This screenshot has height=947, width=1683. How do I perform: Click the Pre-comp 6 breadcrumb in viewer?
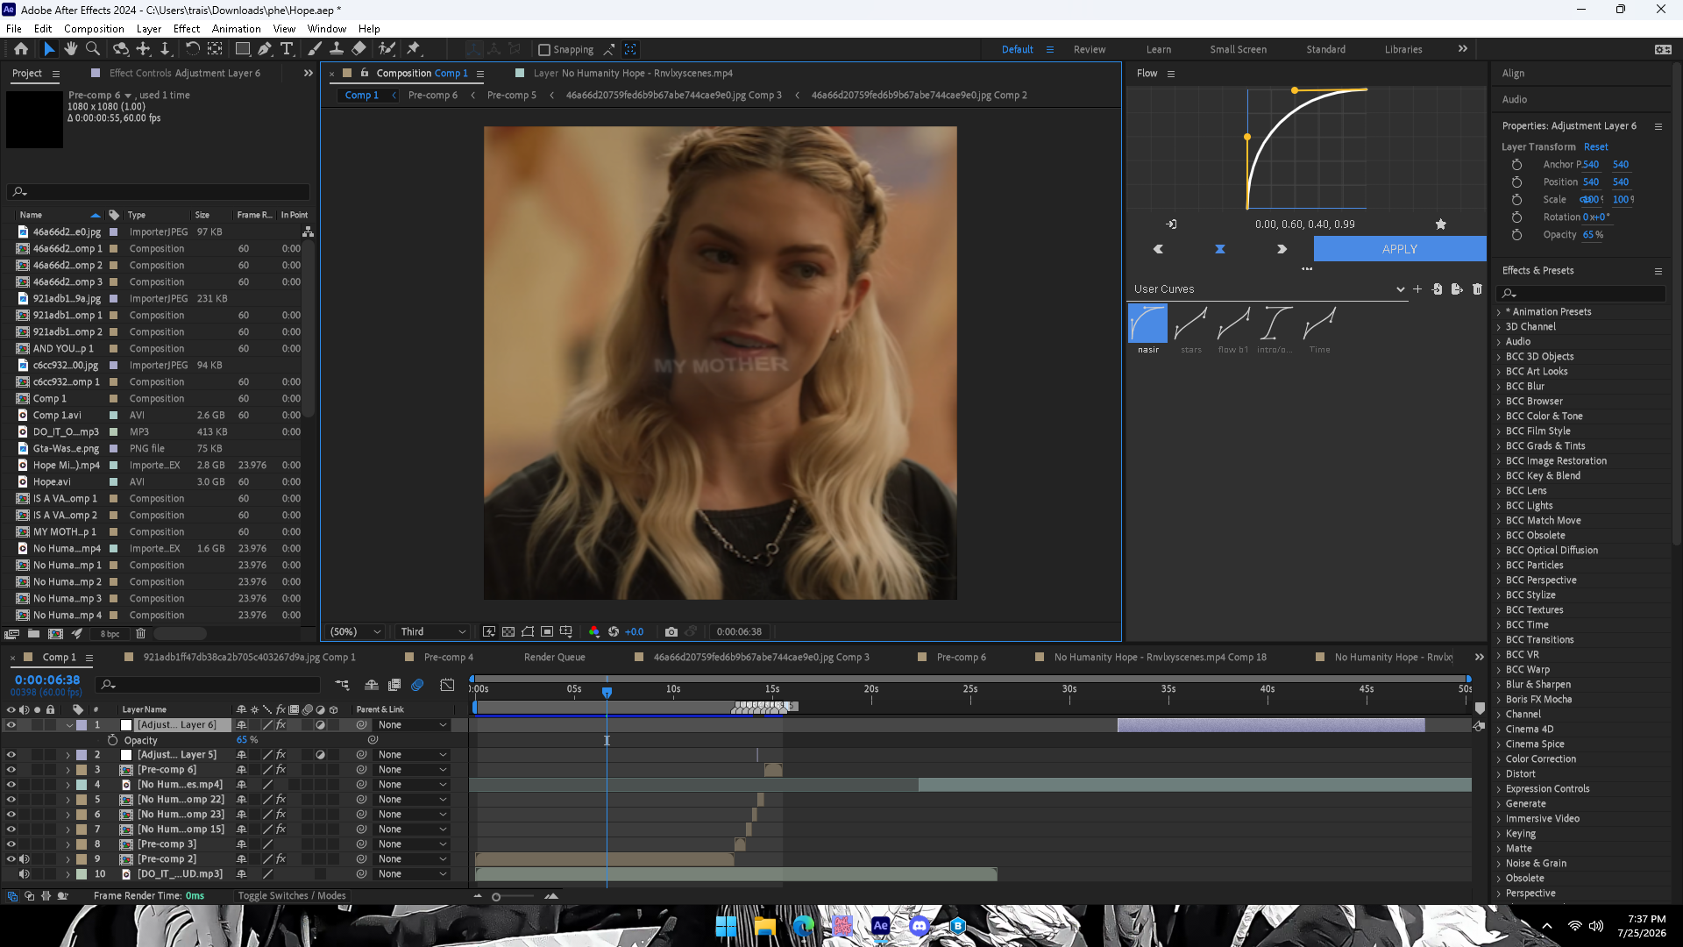(x=433, y=96)
